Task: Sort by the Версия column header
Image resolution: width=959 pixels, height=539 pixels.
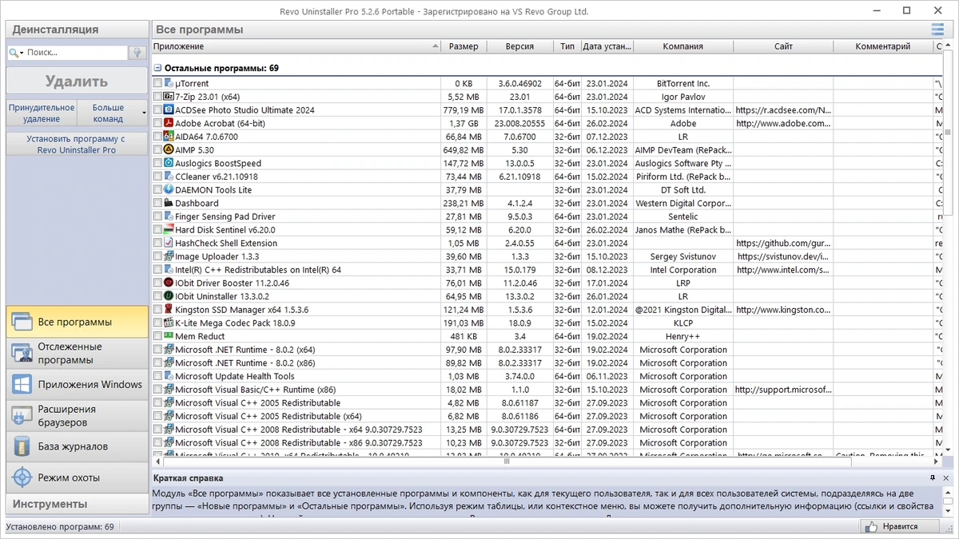Action: [x=519, y=46]
